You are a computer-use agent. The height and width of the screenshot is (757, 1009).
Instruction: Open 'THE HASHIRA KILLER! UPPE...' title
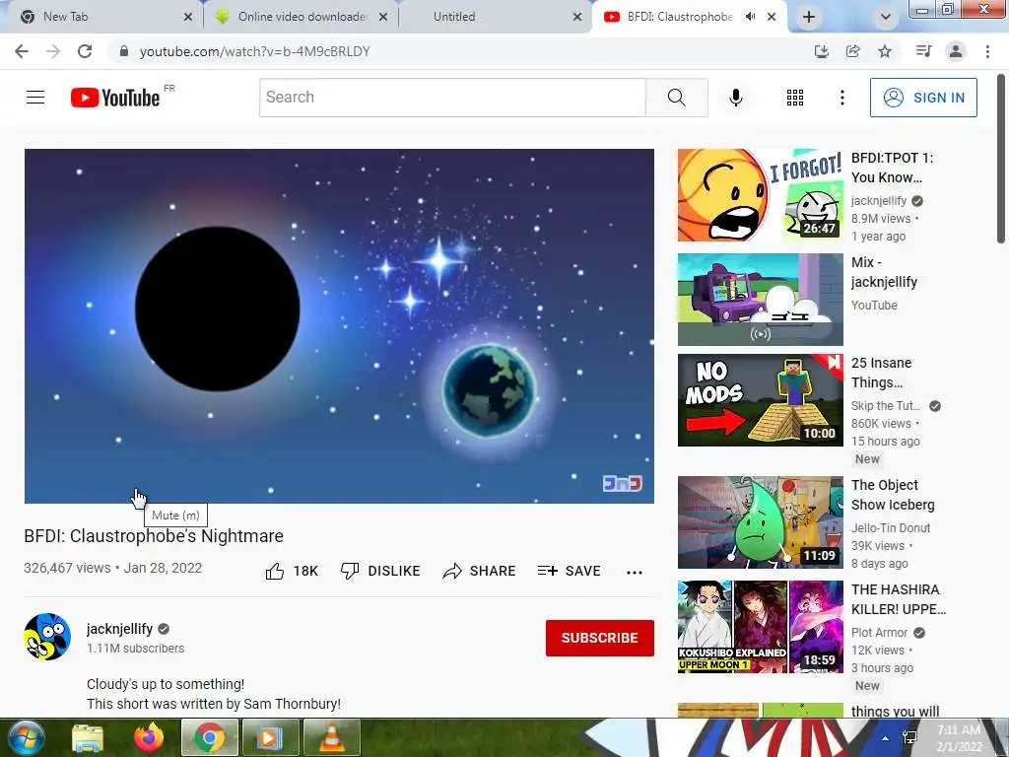899,599
